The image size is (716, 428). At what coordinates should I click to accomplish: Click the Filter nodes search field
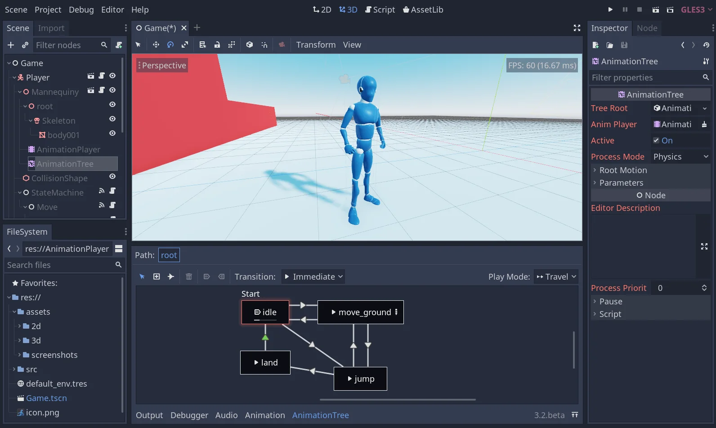pos(65,45)
